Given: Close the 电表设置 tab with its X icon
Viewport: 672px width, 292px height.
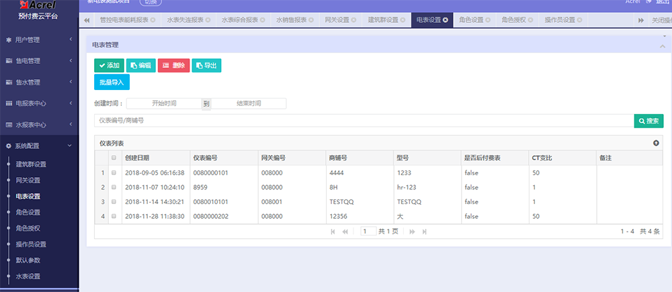Looking at the screenshot, I should [446, 20].
